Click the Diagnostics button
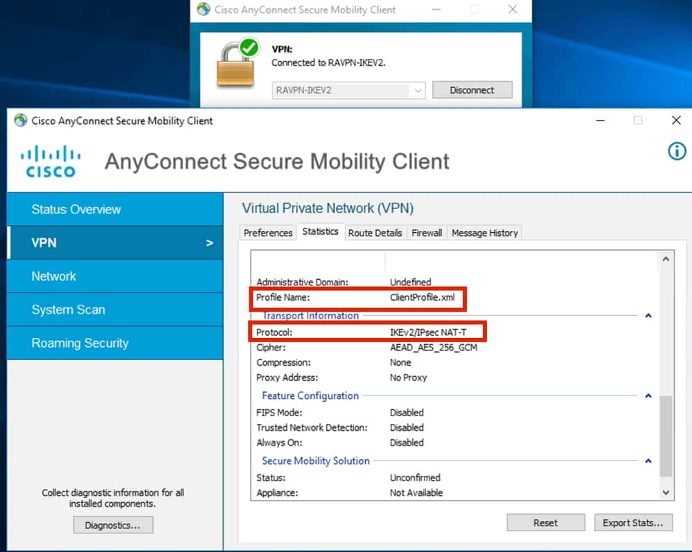 tap(113, 525)
